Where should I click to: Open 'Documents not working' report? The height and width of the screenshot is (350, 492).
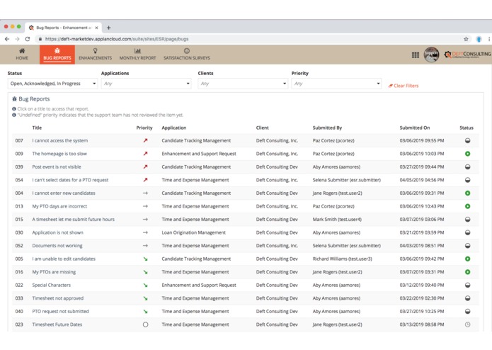[57, 246]
